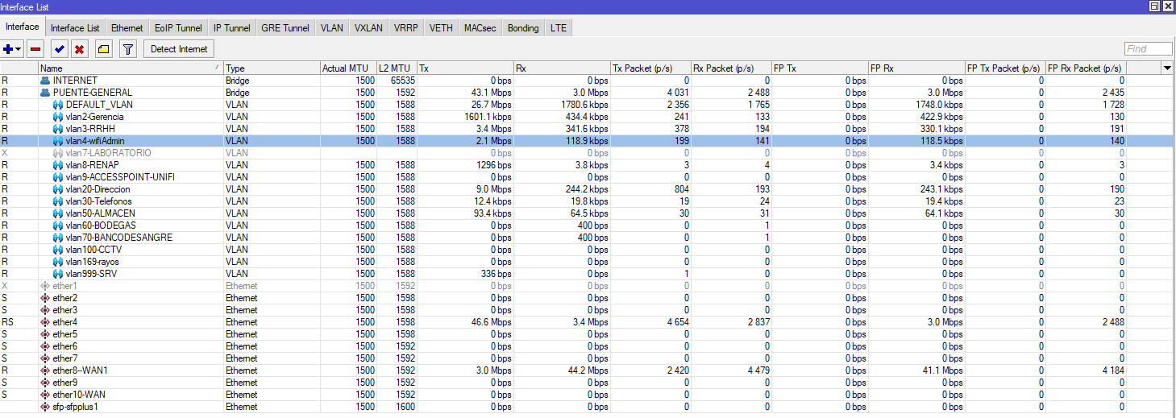
Task: Click the red minus Remove button
Action: (x=35, y=49)
